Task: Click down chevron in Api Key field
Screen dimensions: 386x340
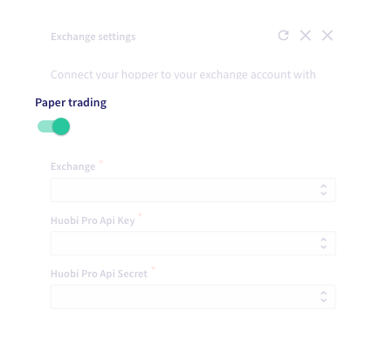Action: click(x=323, y=247)
